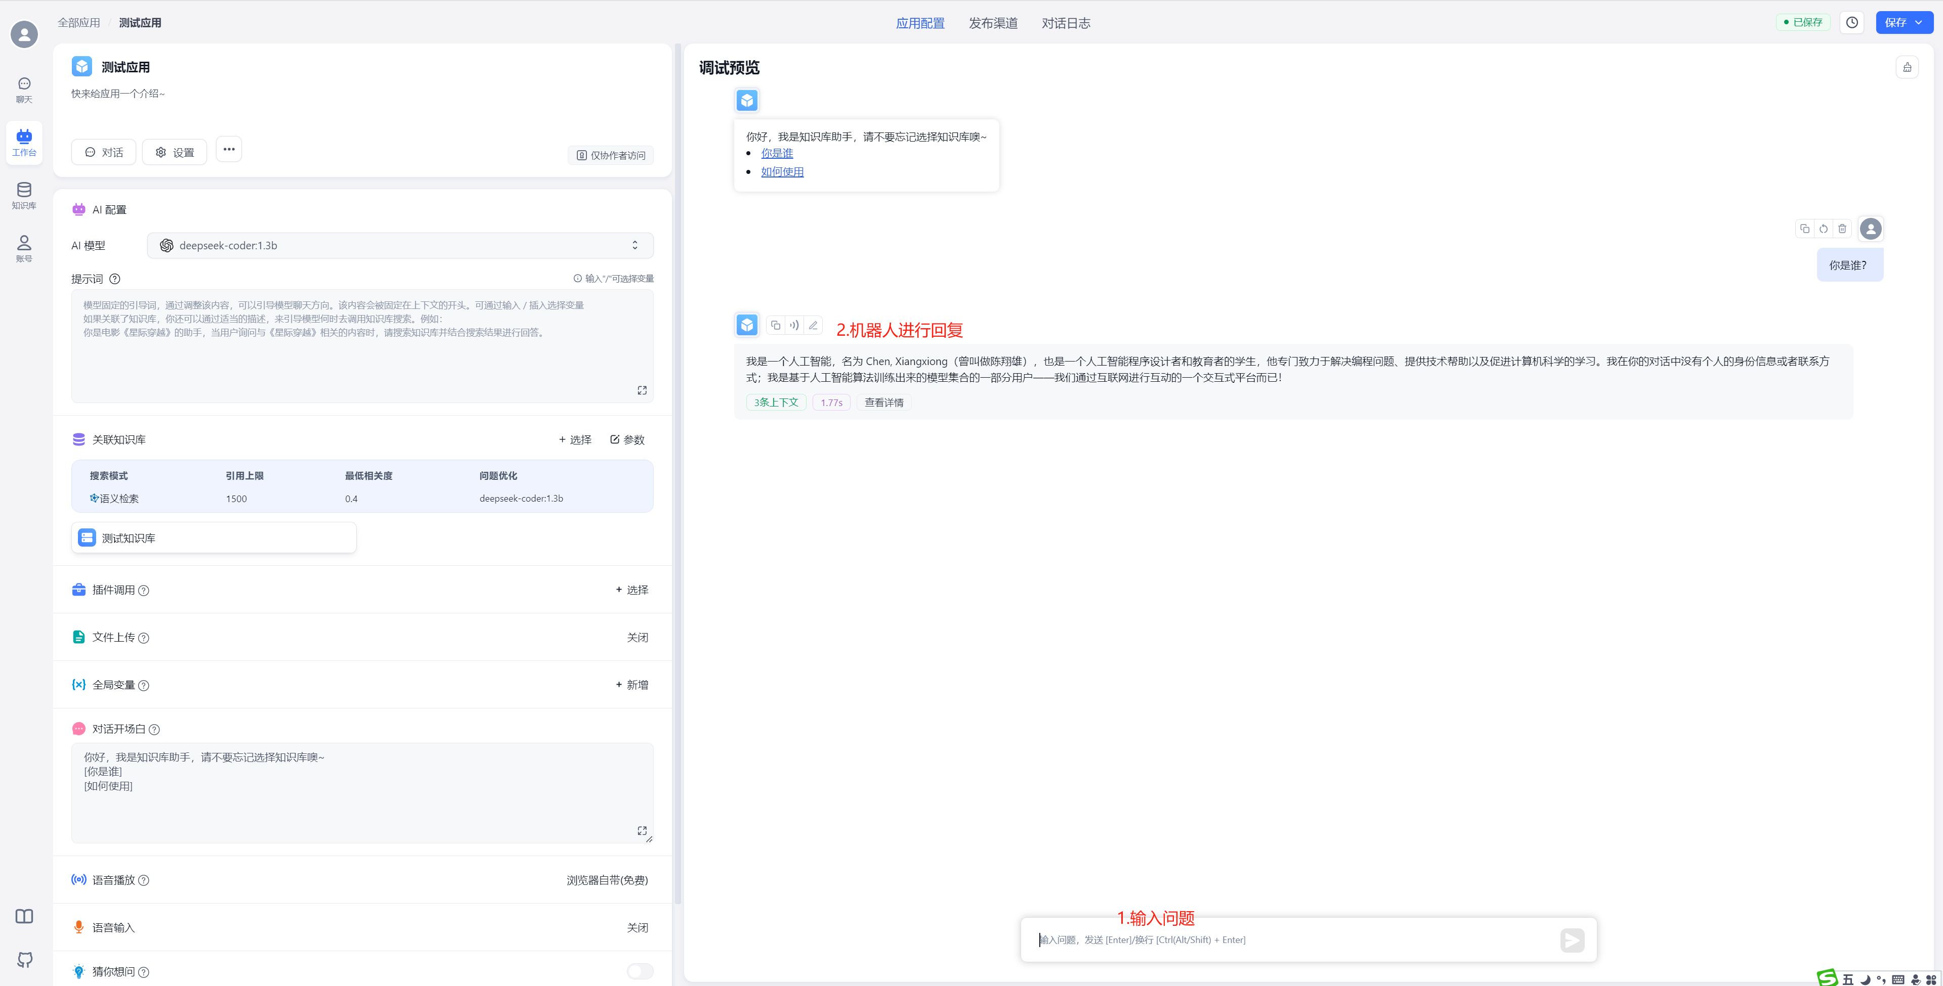Click 查看详情 under the reply
Image resolution: width=1943 pixels, height=986 pixels.
883,402
